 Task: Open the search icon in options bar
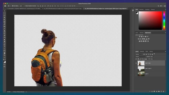(158, 6)
